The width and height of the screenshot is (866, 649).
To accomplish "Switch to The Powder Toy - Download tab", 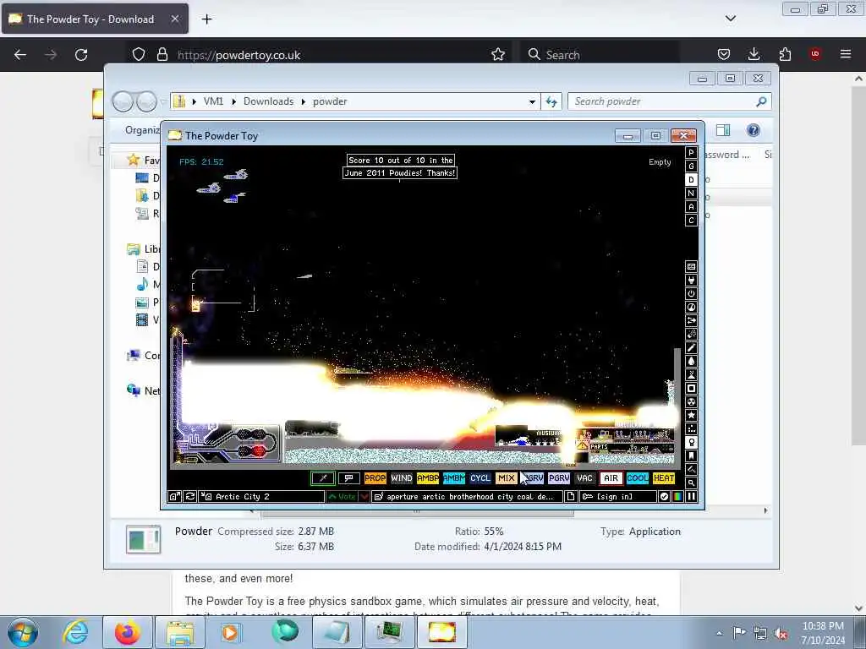I will (x=95, y=19).
